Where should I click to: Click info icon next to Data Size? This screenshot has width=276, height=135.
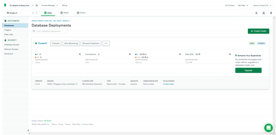point(230,54)
